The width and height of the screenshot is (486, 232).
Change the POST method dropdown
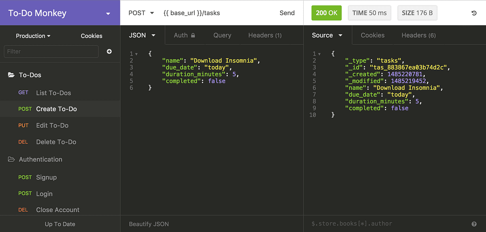[141, 13]
